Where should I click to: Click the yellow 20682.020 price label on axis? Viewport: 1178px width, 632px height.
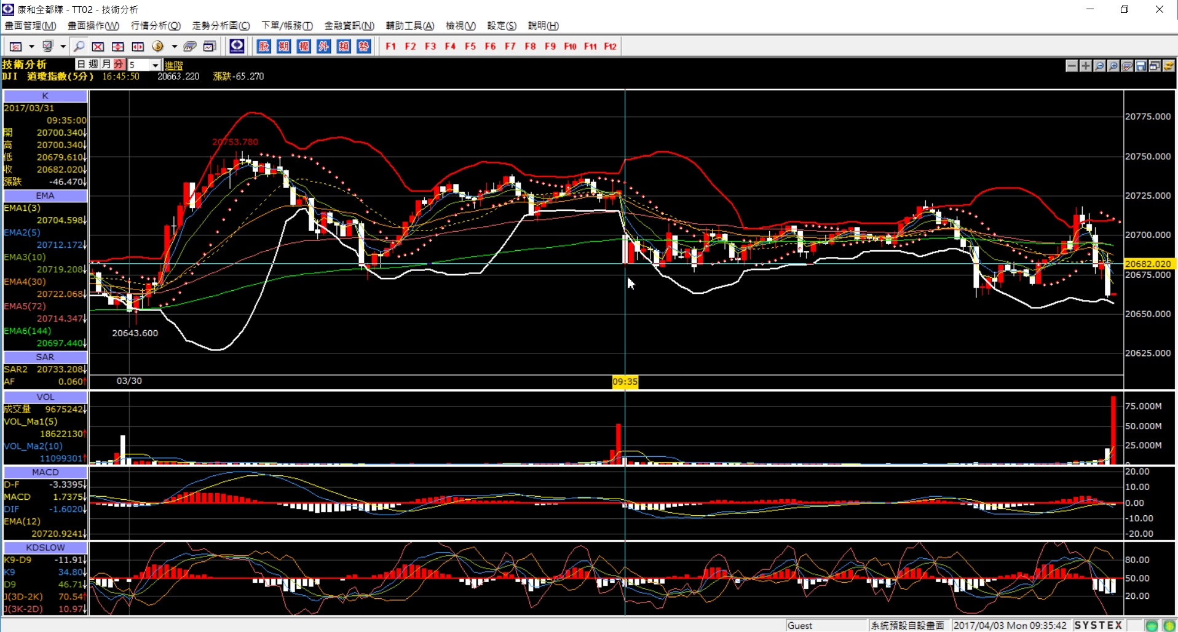[1149, 264]
